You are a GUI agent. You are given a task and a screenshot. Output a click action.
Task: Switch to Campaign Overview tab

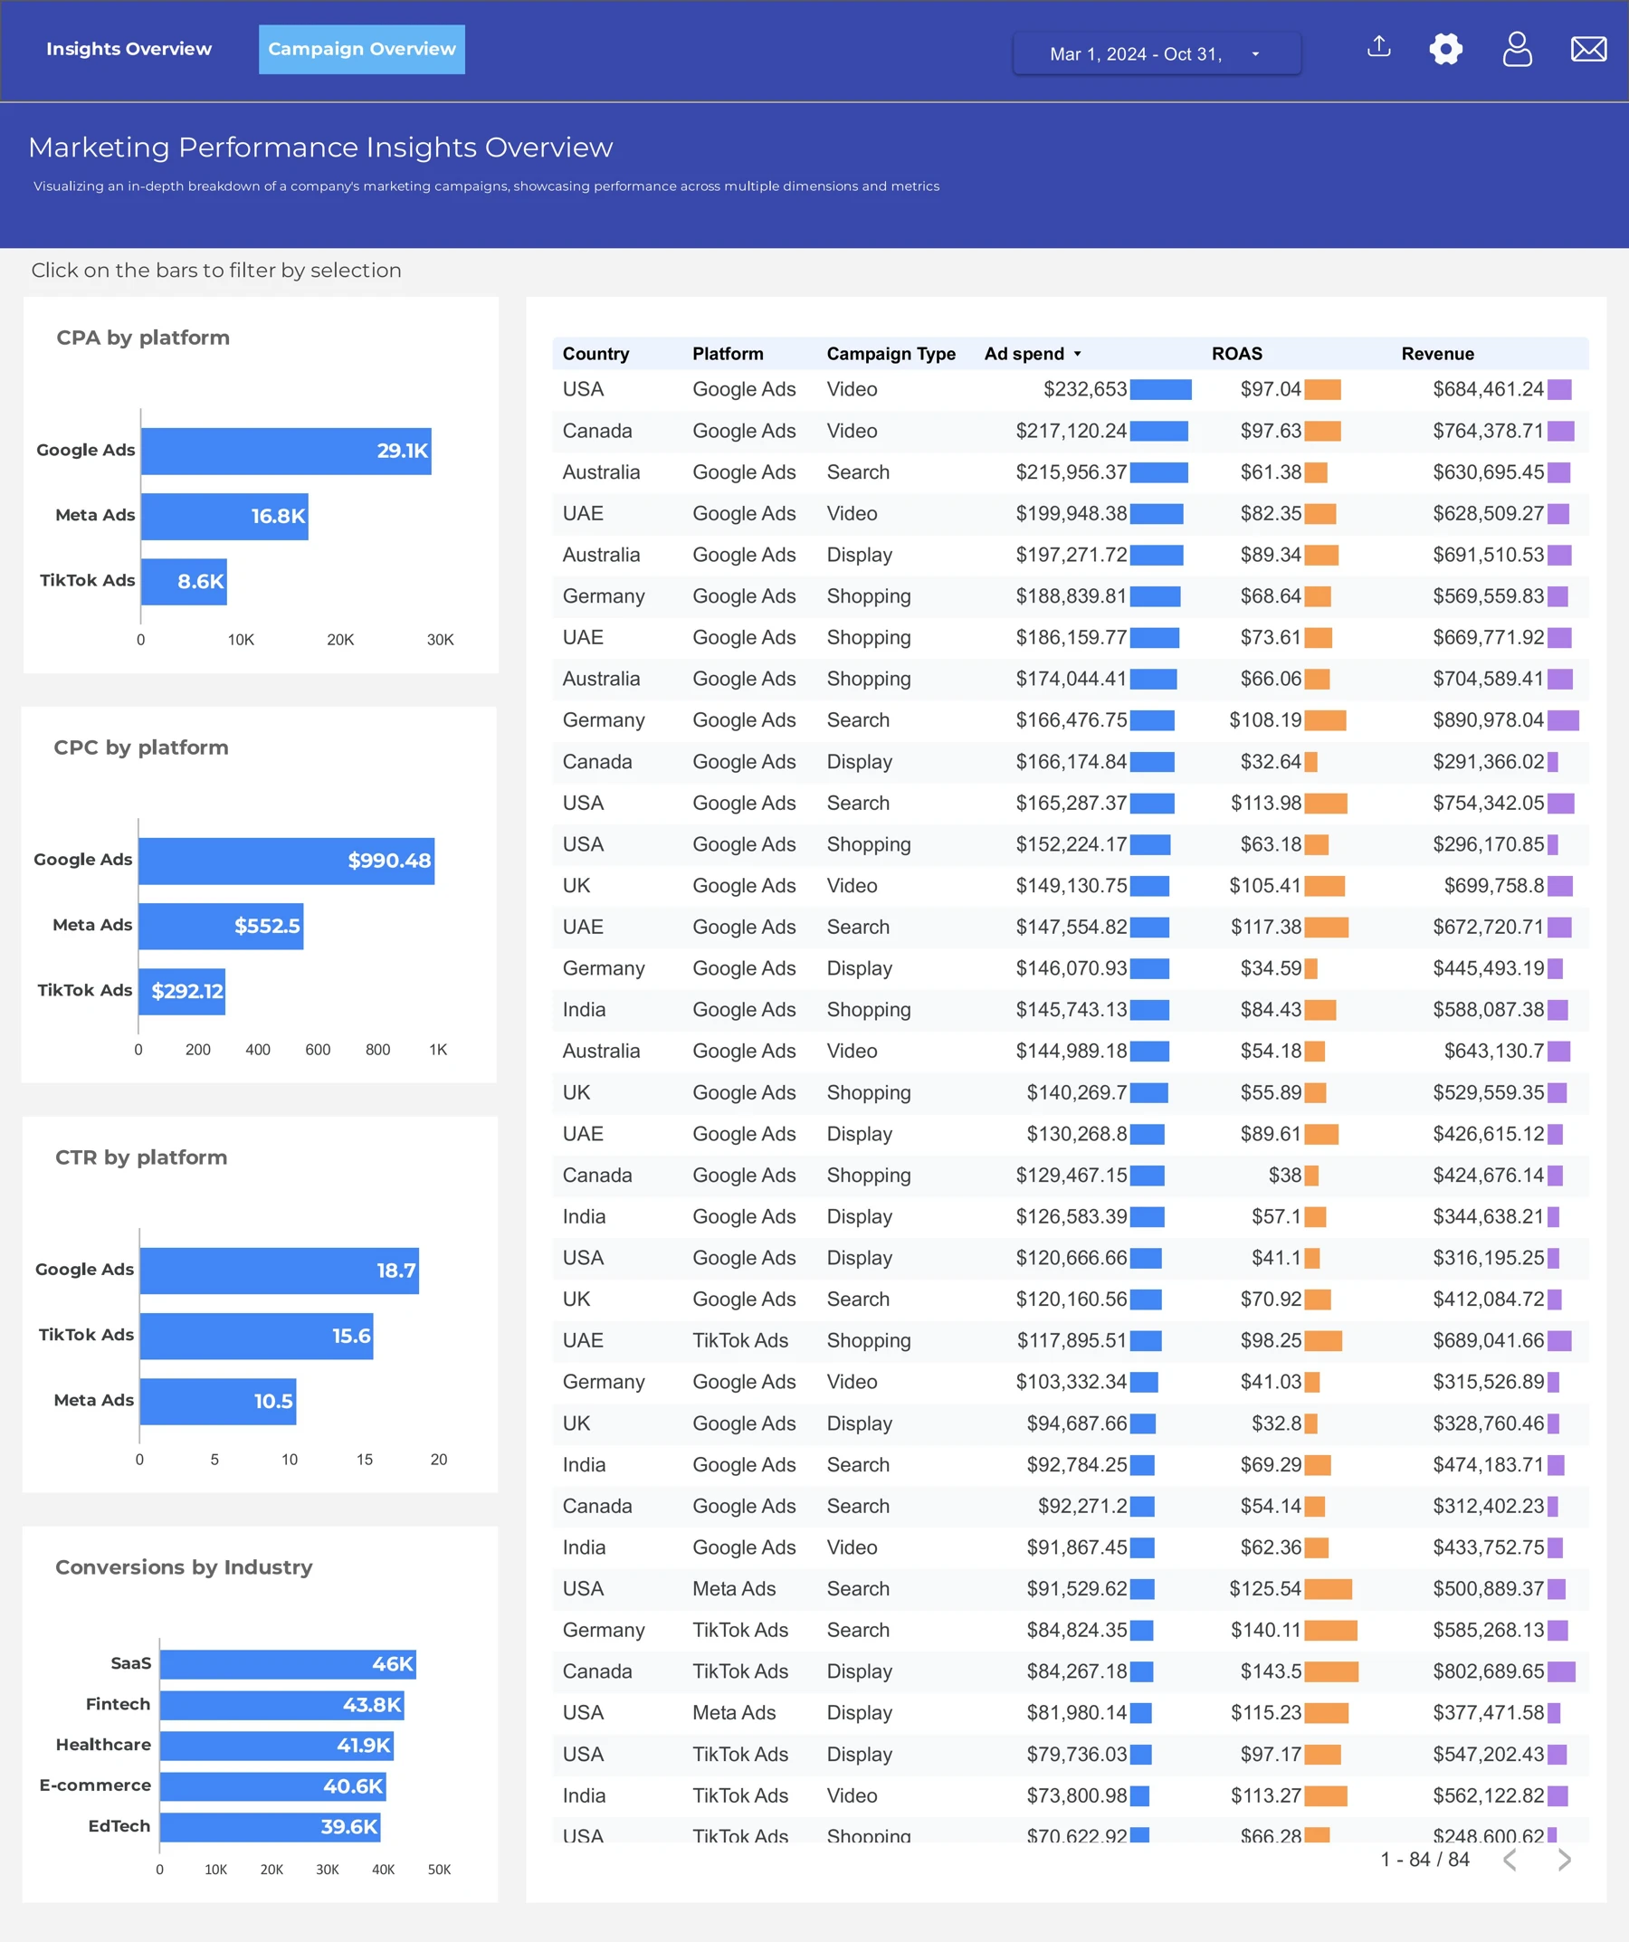click(362, 49)
